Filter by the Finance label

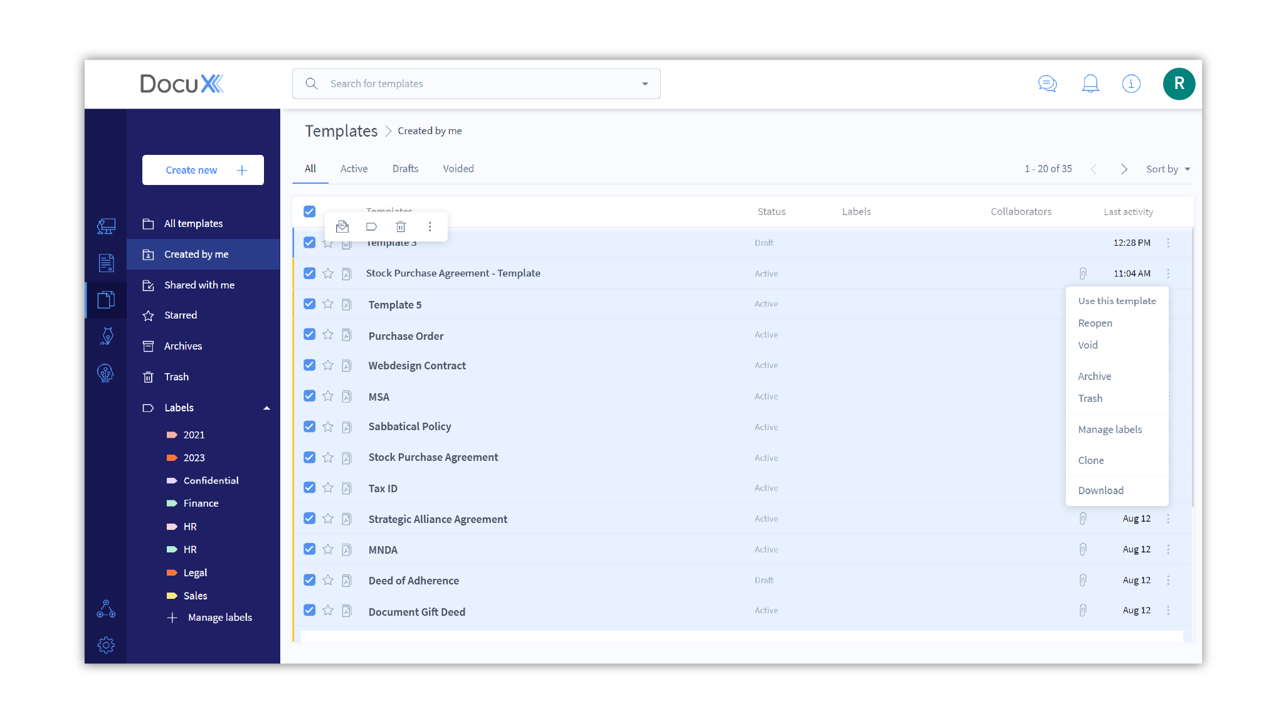point(201,504)
